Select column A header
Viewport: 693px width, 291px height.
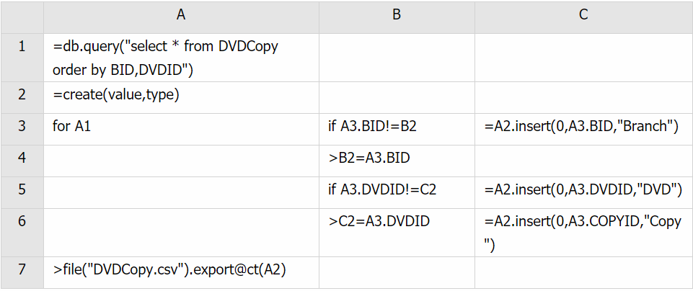[181, 17]
